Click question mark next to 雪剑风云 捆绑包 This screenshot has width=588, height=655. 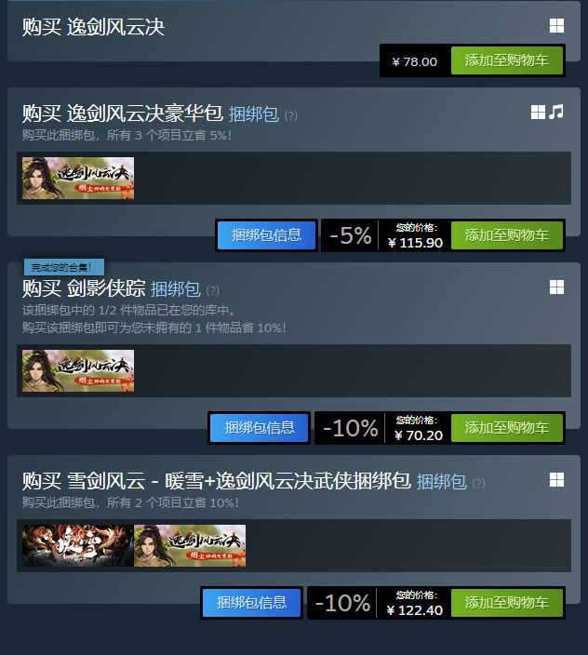pos(478,483)
